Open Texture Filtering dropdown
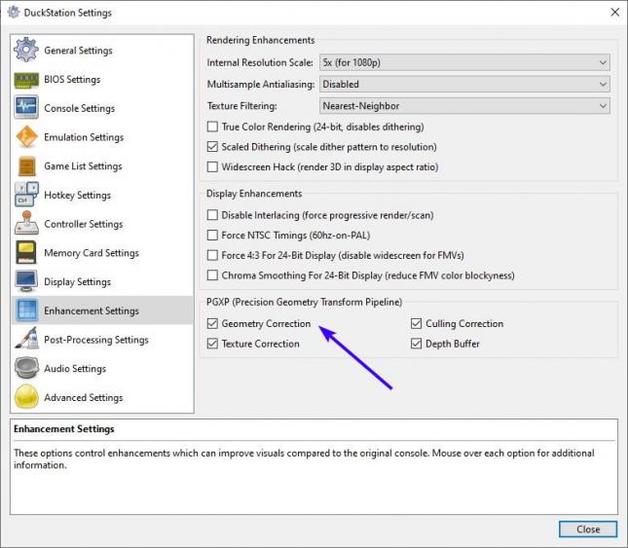 pyautogui.click(x=464, y=106)
